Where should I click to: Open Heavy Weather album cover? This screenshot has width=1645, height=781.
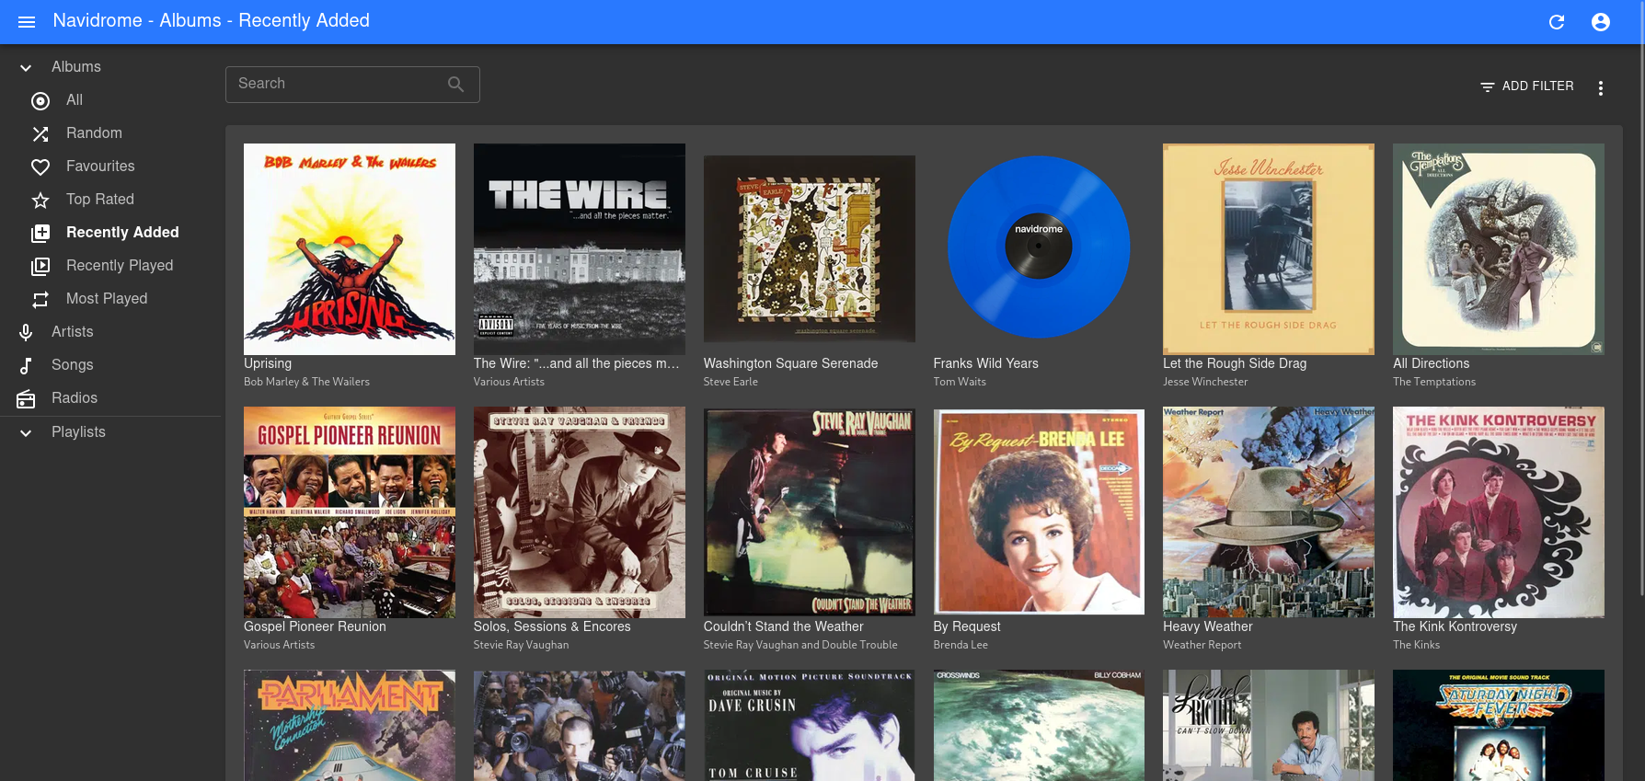tap(1269, 512)
